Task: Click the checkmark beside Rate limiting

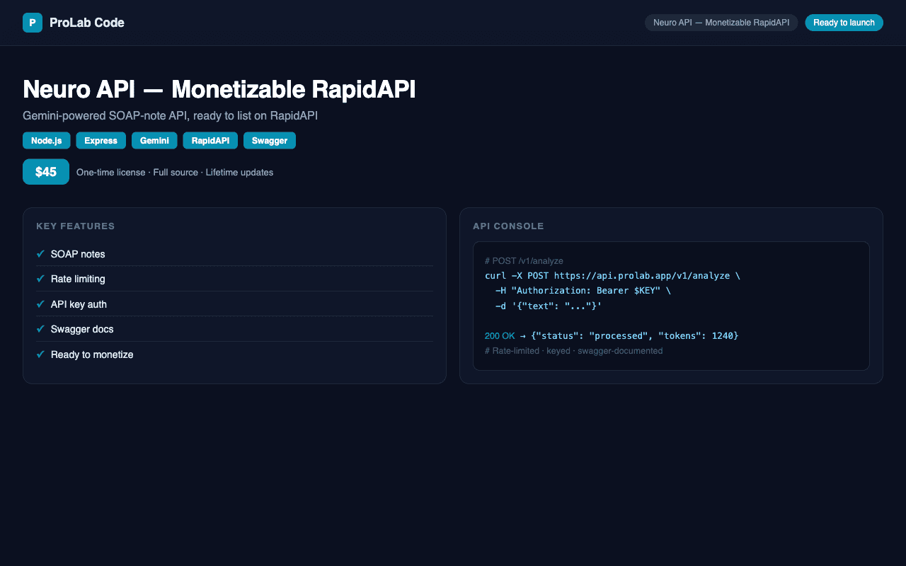Action: (40, 279)
